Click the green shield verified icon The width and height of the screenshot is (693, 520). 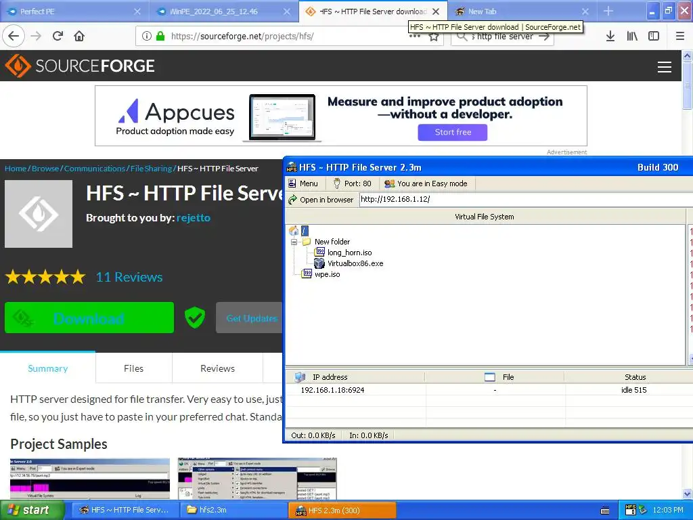pos(195,318)
